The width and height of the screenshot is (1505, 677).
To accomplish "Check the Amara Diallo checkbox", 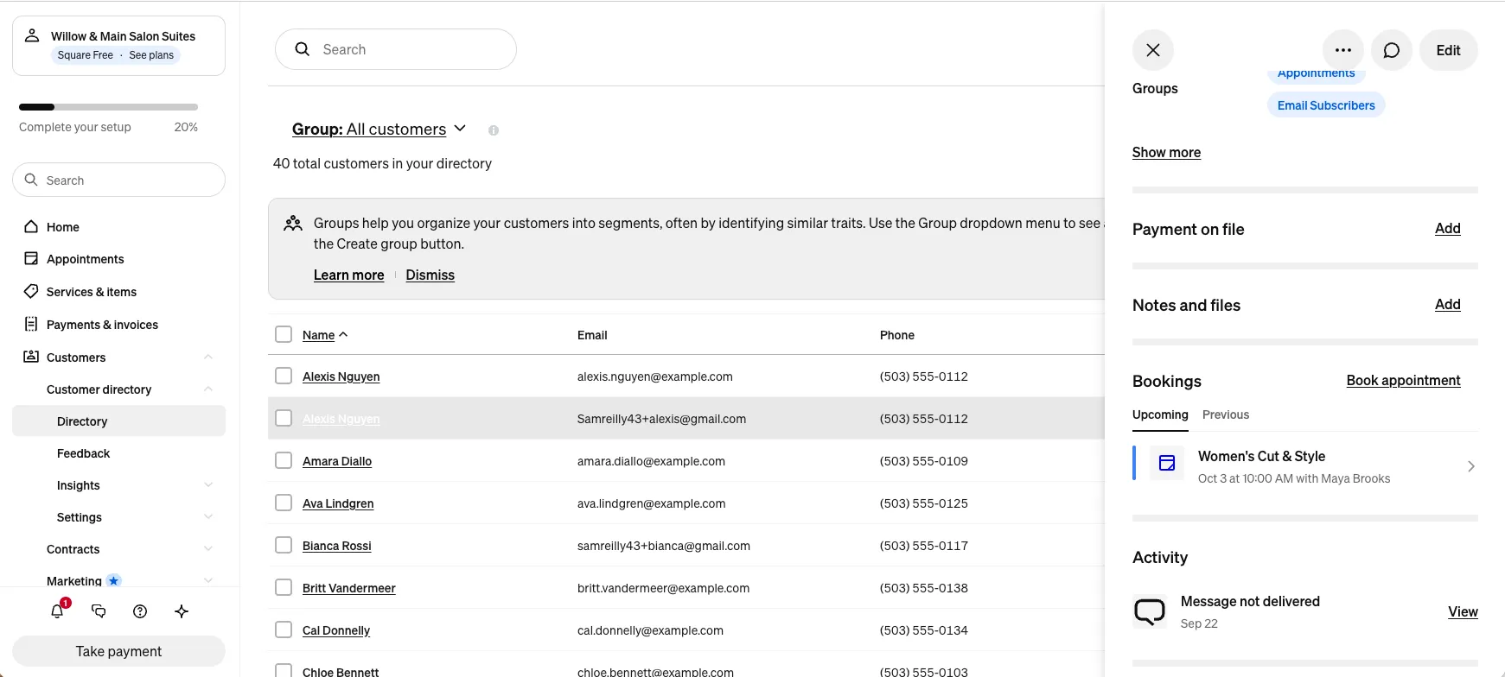I will coord(284,460).
